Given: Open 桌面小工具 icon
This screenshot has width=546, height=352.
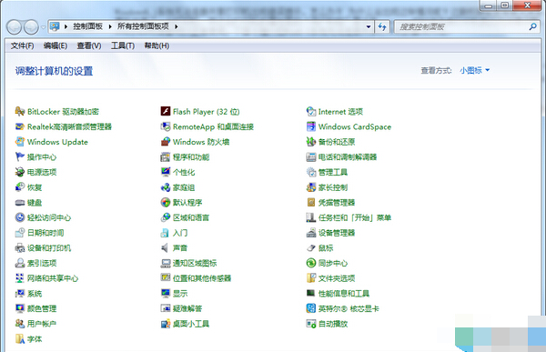Looking at the screenshot, I should [x=166, y=324].
